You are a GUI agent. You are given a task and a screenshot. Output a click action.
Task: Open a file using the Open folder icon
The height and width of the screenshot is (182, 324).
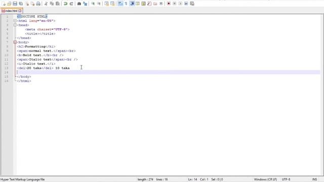(9, 4)
